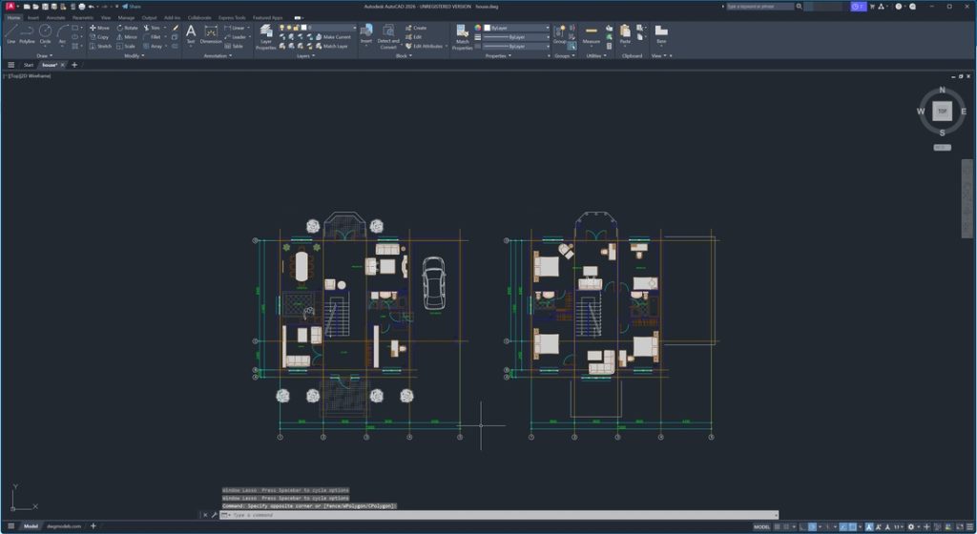
Task: Toggle annotation visibility in status bar
Action: 869,527
